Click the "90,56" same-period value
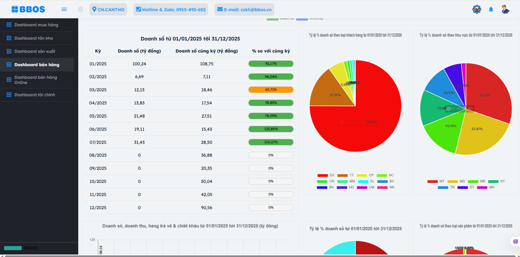The image size is (520, 257). tap(207, 208)
